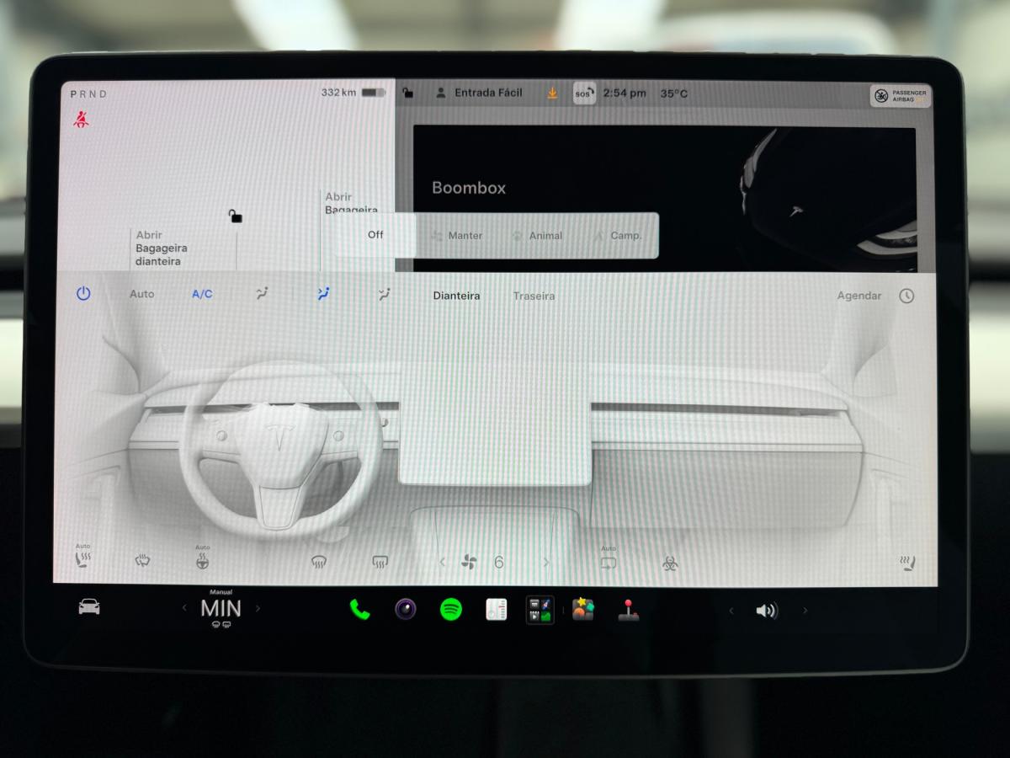
Task: Switch to the Traseira climate tab
Action: click(534, 296)
